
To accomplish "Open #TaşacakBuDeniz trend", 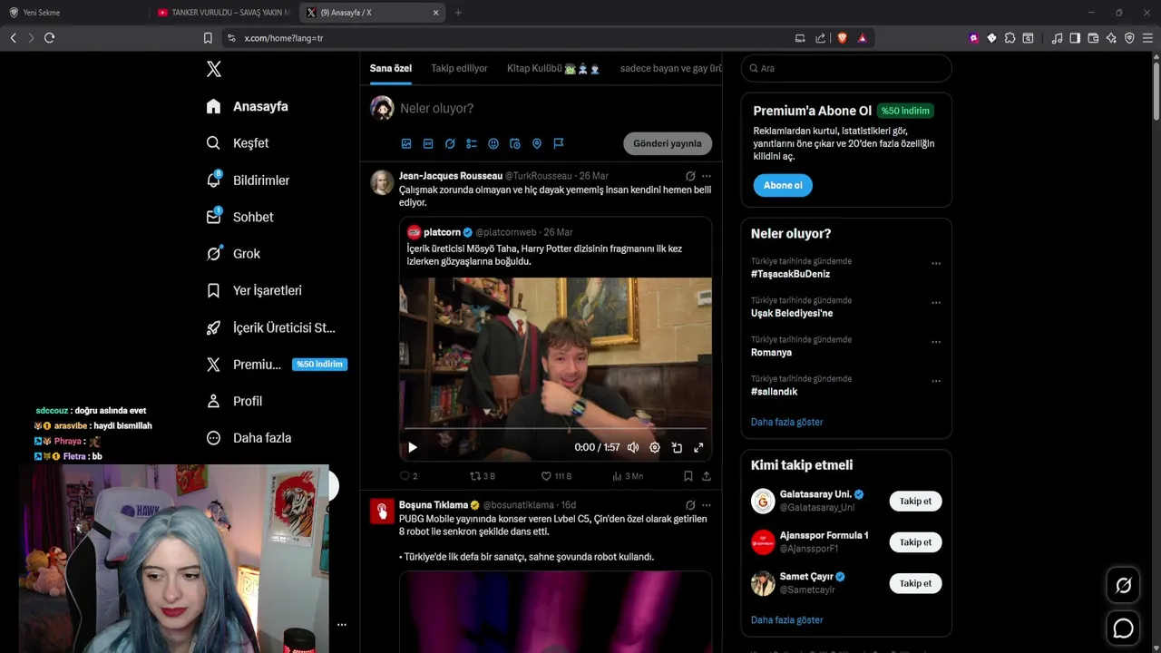I will [790, 274].
